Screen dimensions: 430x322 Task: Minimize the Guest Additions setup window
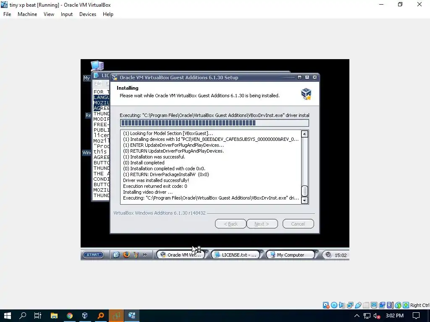299,78
